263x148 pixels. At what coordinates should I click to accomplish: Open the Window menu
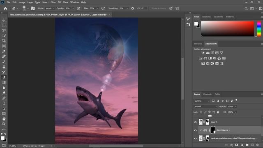pyautogui.click(x=74, y=2)
